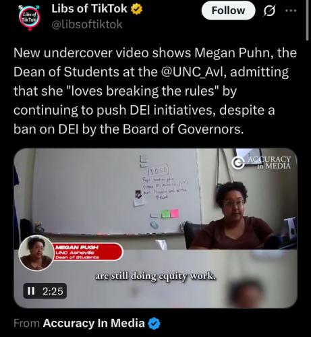Click the Accuracy in Media watermark logo

(x=261, y=162)
